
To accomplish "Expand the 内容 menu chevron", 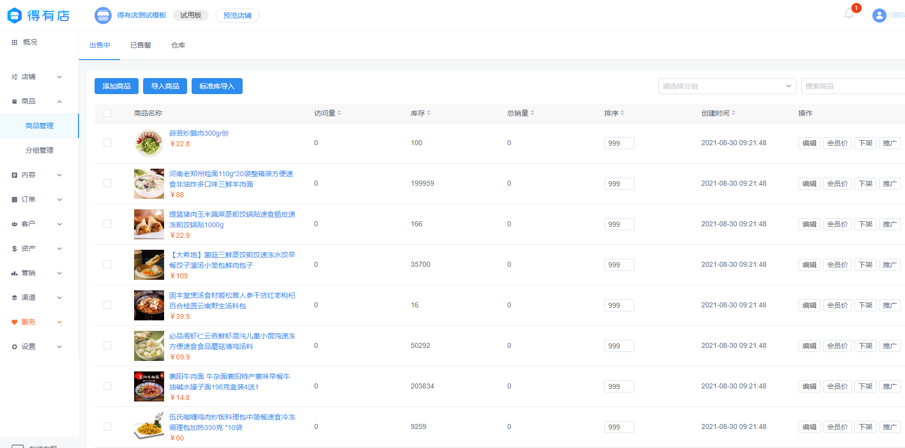I will (60, 175).
